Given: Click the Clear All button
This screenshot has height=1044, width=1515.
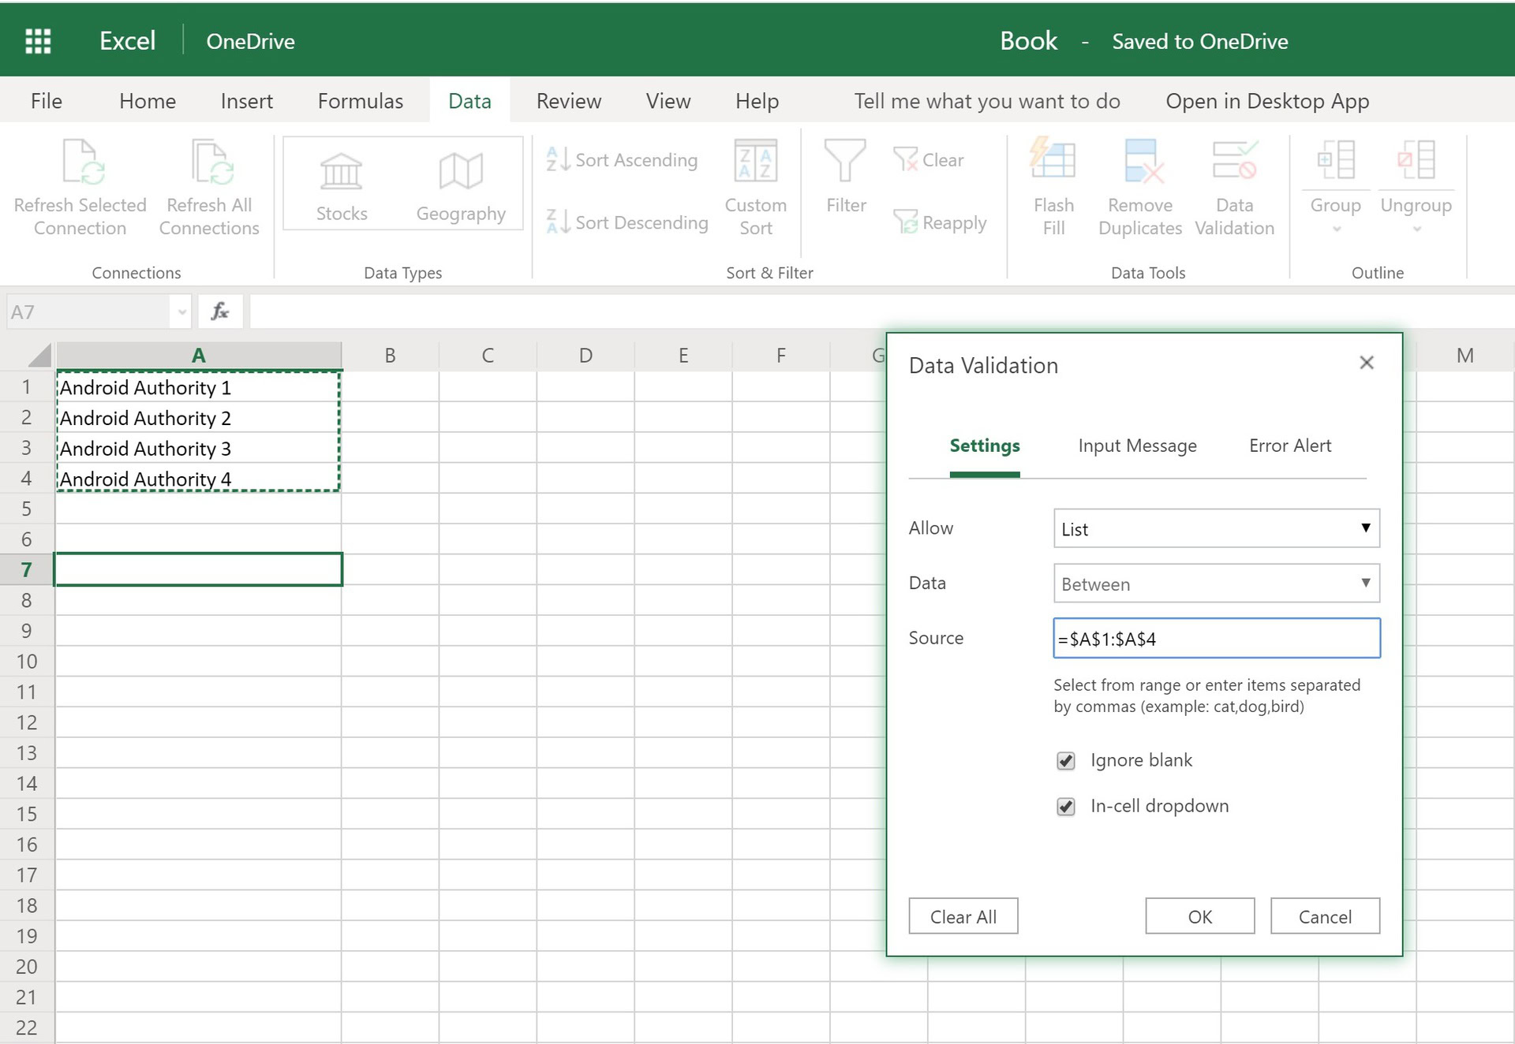Looking at the screenshot, I should click(x=963, y=916).
